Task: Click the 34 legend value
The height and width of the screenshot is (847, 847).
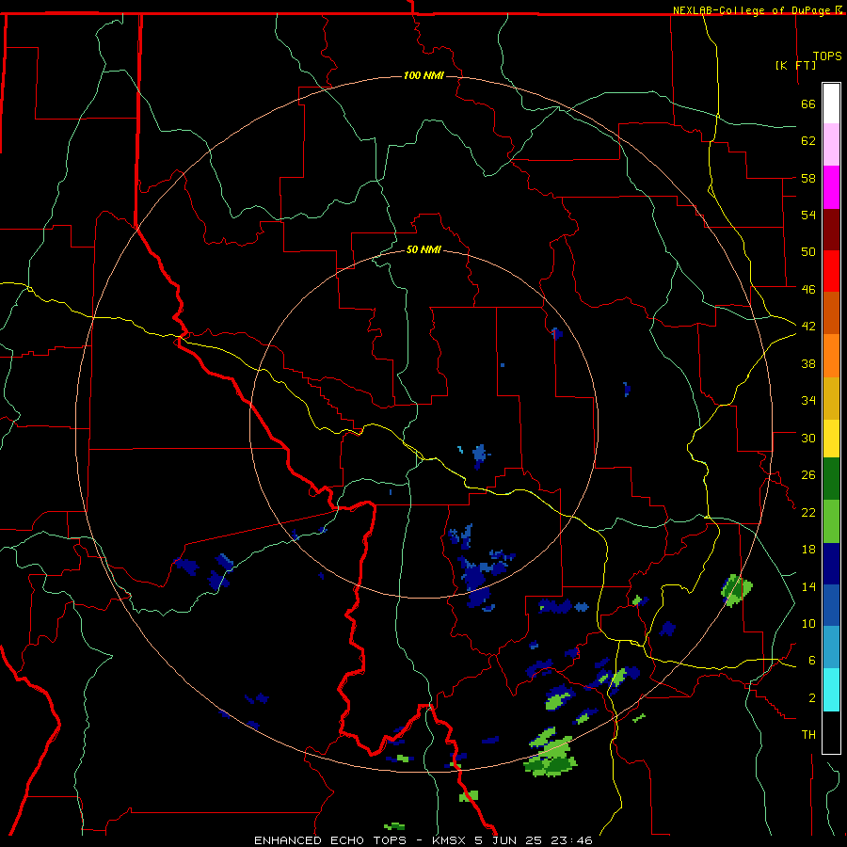Action: click(808, 401)
